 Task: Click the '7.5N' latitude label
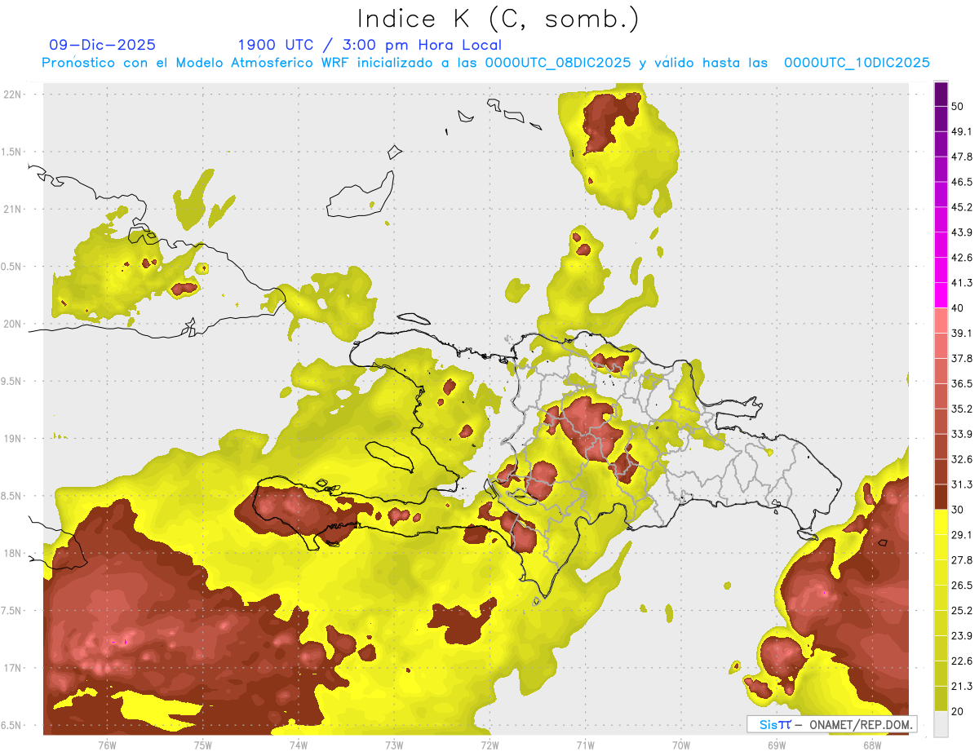click(x=12, y=611)
